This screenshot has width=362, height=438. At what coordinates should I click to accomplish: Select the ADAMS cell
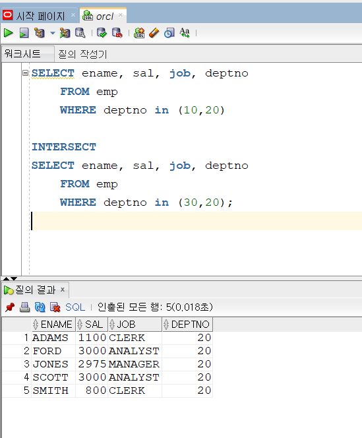53,338
